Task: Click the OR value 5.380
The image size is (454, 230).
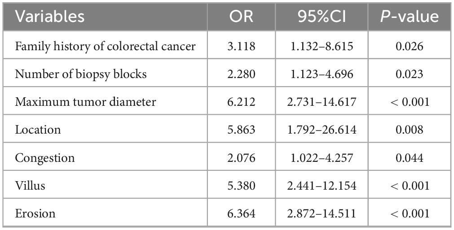Action: [x=242, y=186]
